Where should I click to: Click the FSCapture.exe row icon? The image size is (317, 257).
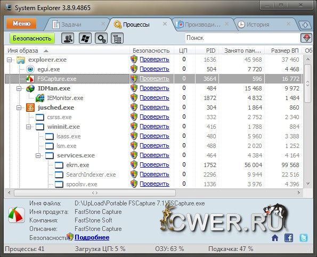click(x=30, y=79)
